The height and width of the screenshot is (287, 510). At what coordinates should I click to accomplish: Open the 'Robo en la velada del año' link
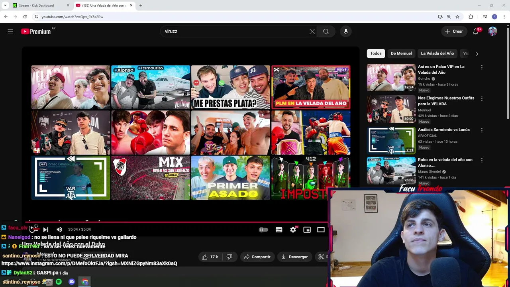pyautogui.click(x=445, y=163)
